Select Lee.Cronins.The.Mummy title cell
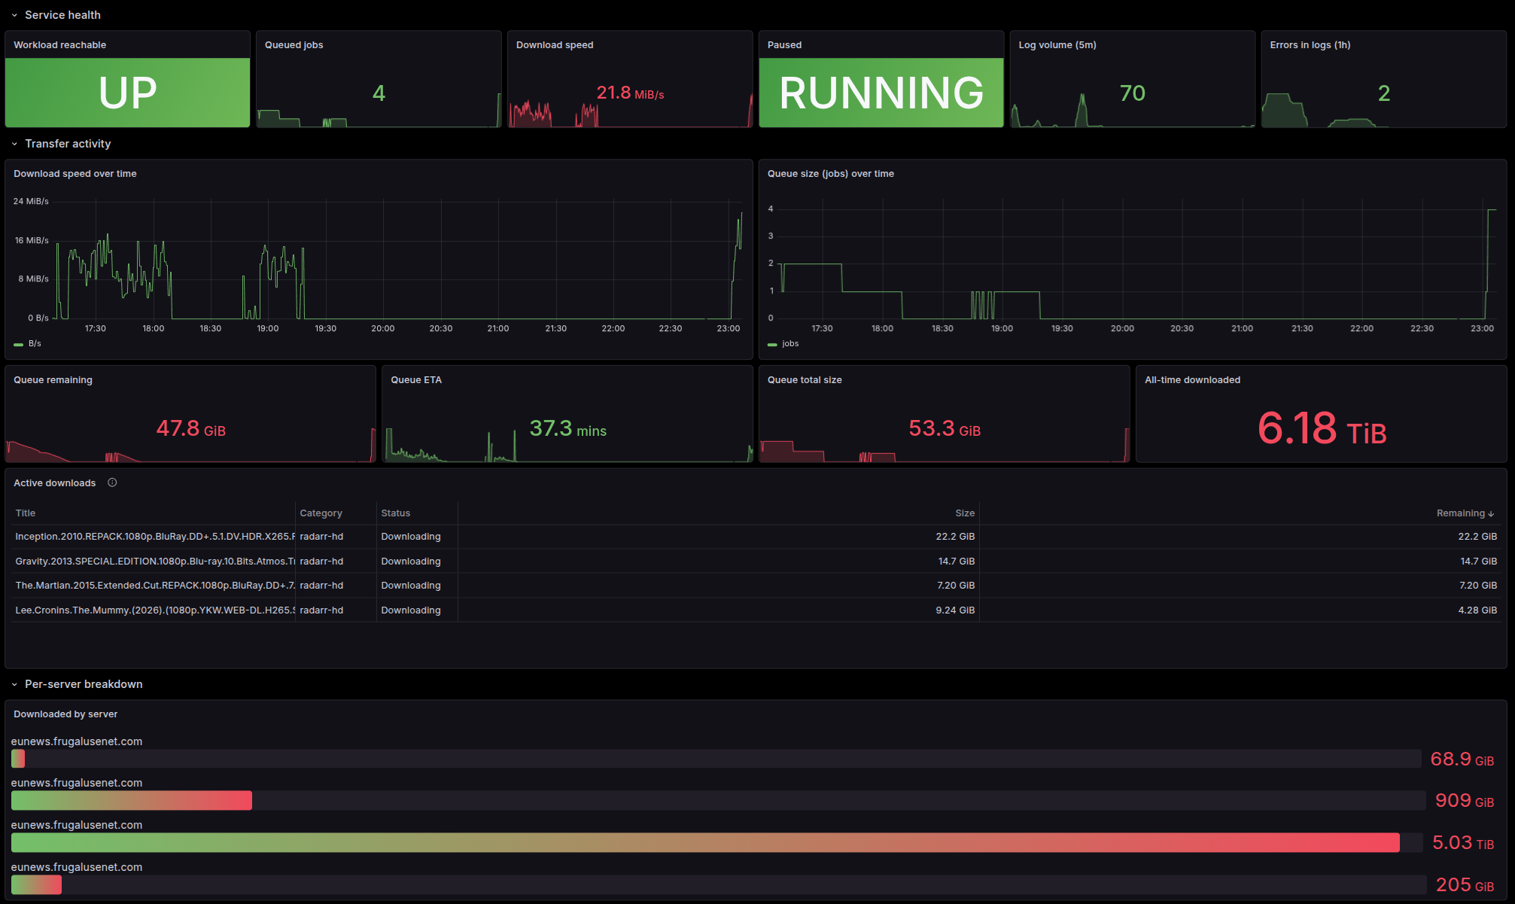1515x904 pixels. 154,610
